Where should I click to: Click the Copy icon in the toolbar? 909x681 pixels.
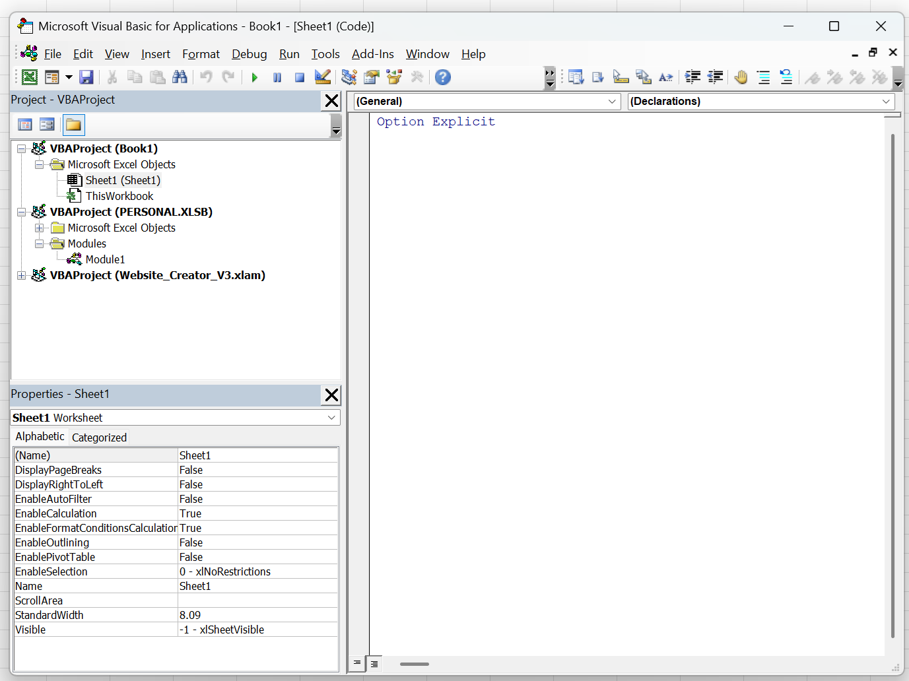click(x=135, y=77)
